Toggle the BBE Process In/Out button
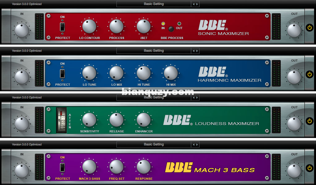Image resolution: width=316 pixels, height=185 pixels. 171,29
